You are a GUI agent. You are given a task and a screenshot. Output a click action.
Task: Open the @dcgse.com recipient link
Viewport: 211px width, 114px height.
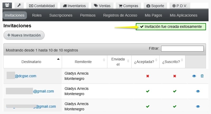(x=25, y=76)
